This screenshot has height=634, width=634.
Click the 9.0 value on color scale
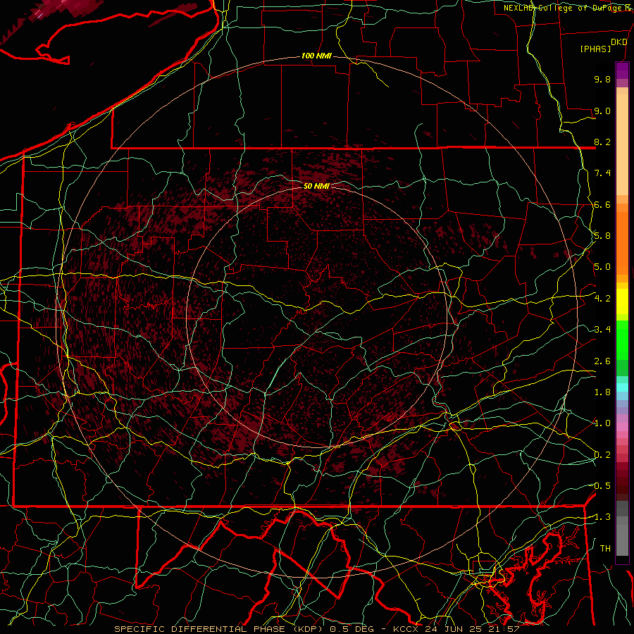point(602,111)
